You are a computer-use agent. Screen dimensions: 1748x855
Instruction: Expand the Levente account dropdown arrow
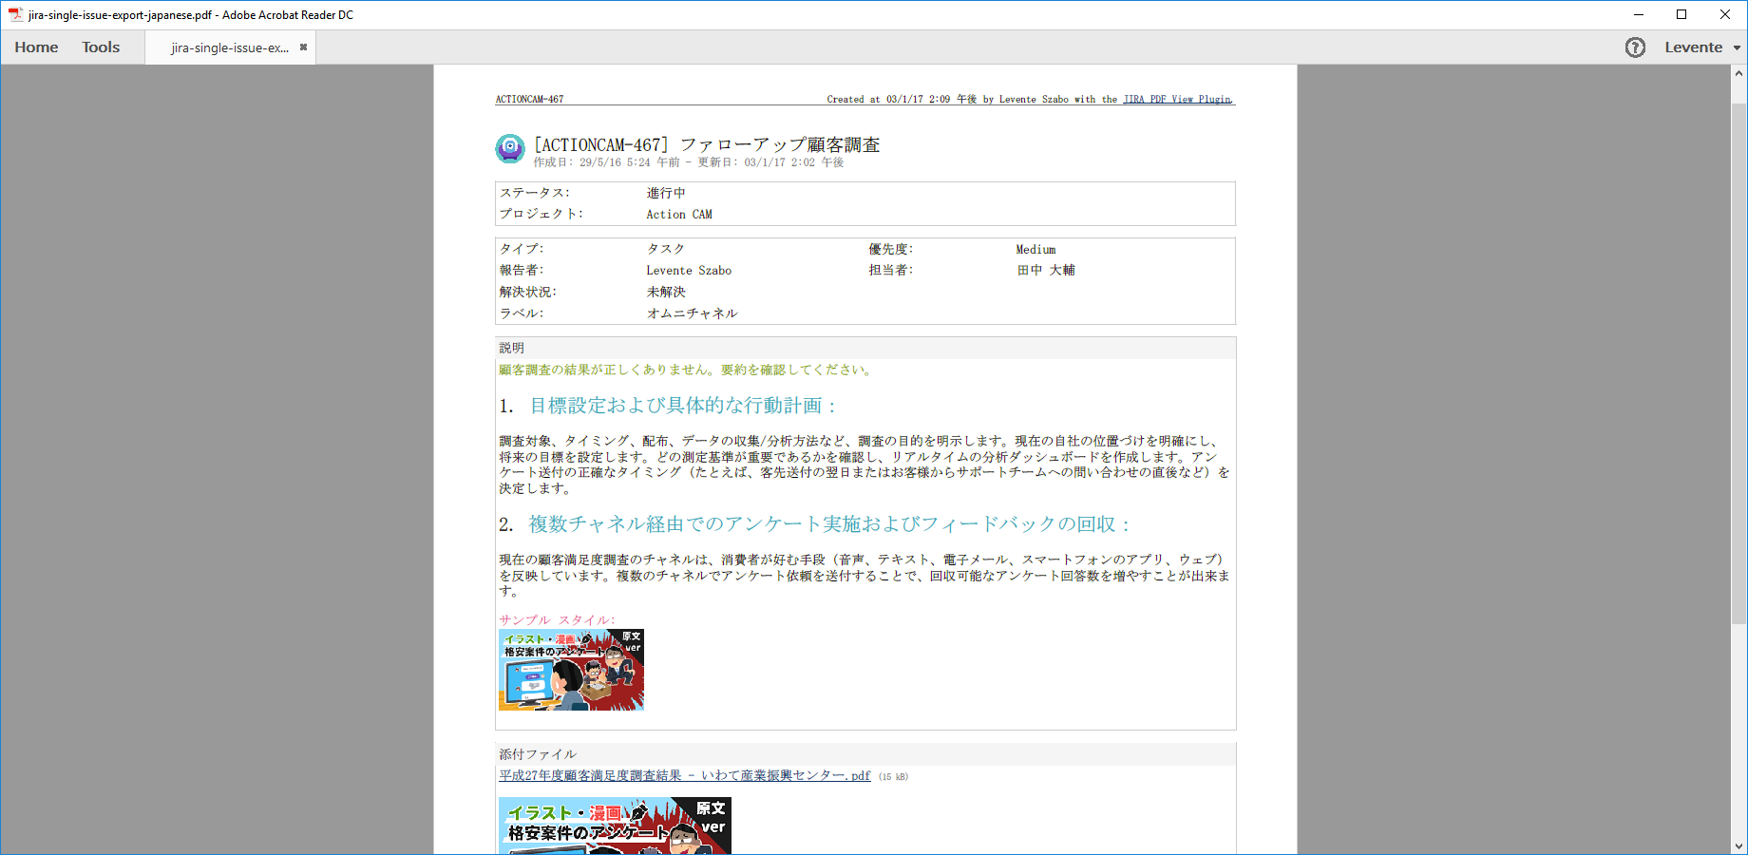[1737, 47]
